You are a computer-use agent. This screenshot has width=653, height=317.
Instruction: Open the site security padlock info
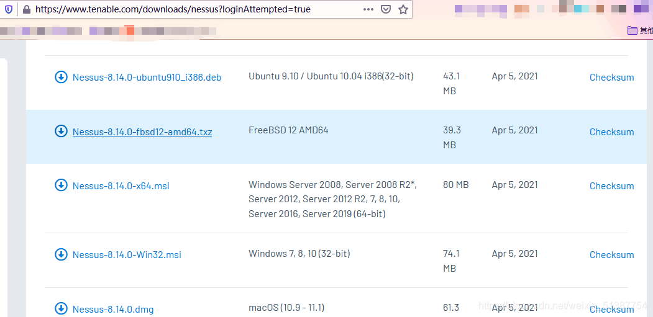coord(27,9)
